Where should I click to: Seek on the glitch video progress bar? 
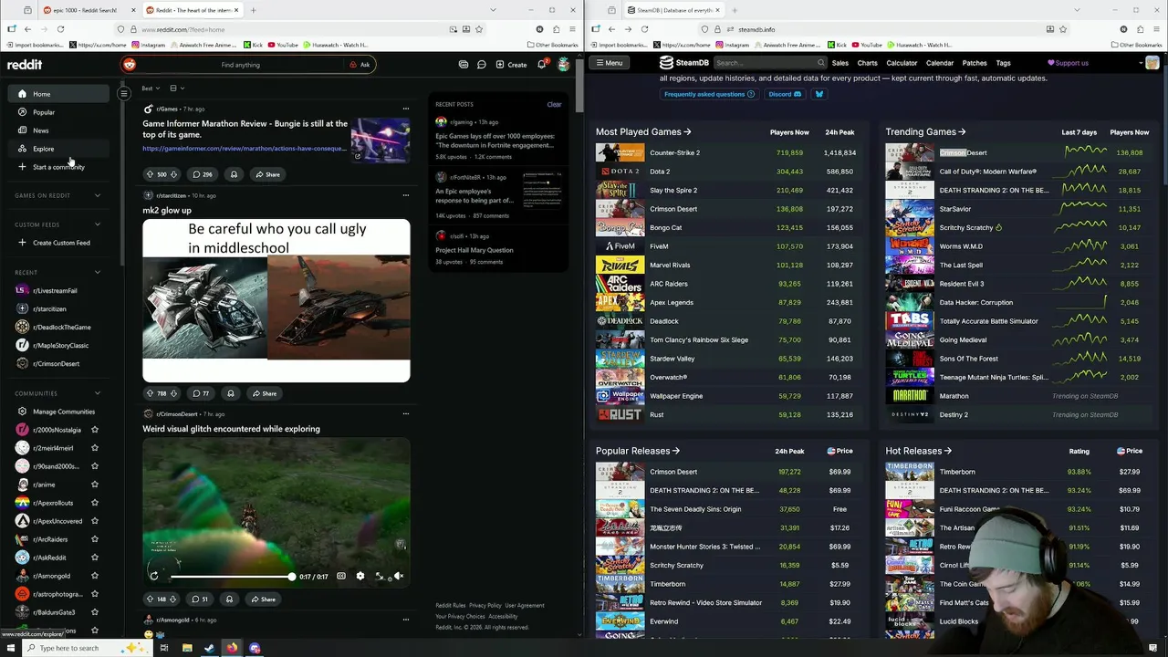point(232,577)
